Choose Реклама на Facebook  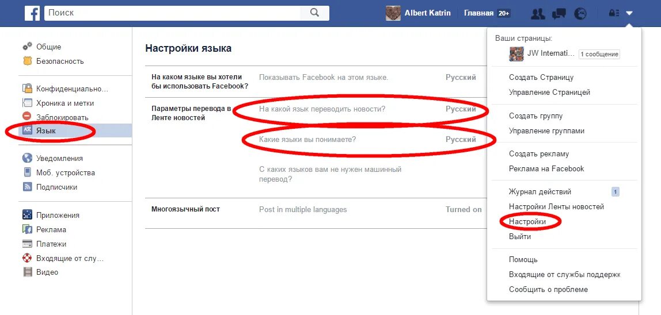click(x=546, y=168)
